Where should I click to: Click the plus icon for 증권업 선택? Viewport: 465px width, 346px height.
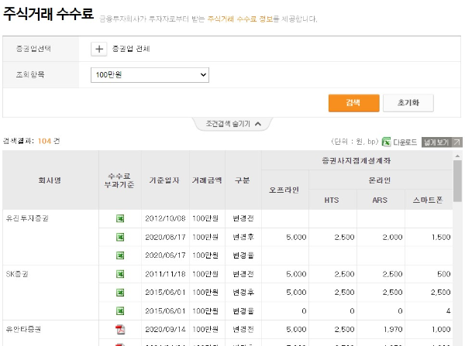[x=99, y=49]
